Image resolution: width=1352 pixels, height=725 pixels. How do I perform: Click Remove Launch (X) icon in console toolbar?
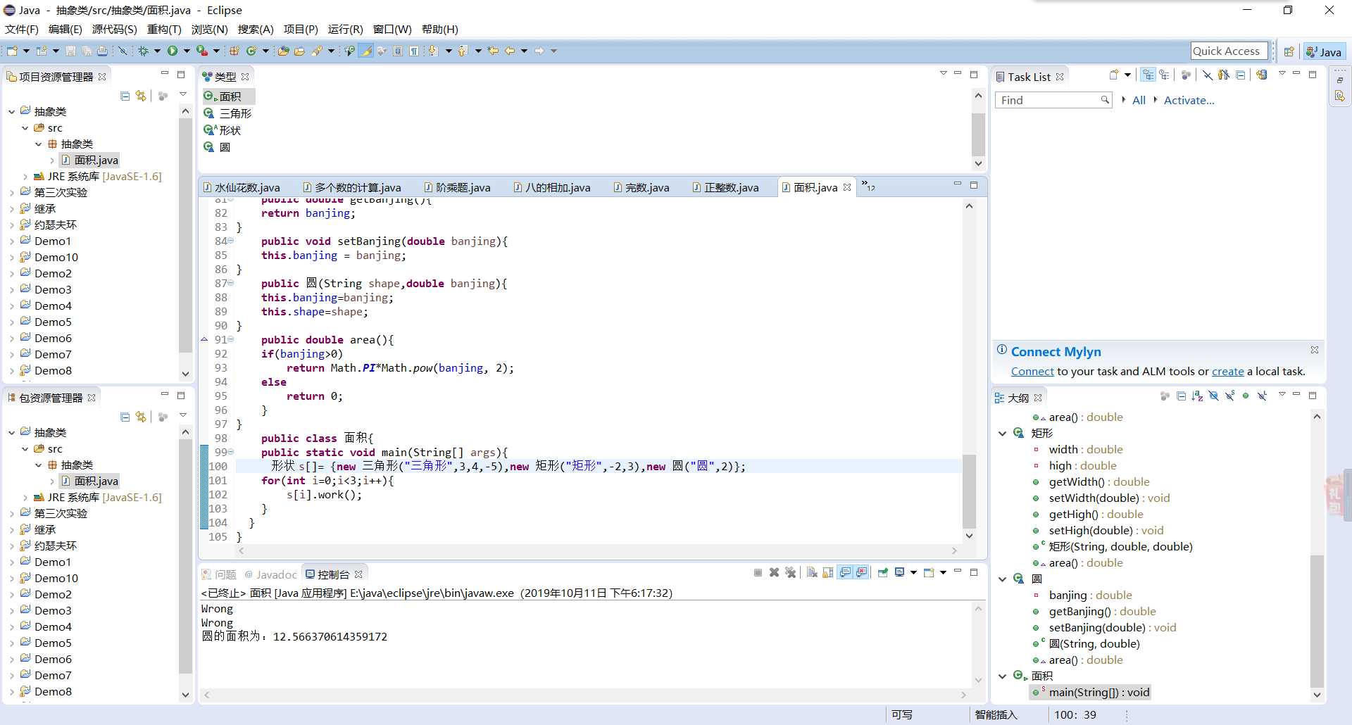774,572
